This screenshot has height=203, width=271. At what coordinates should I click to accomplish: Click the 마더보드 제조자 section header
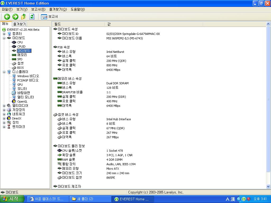67,186
